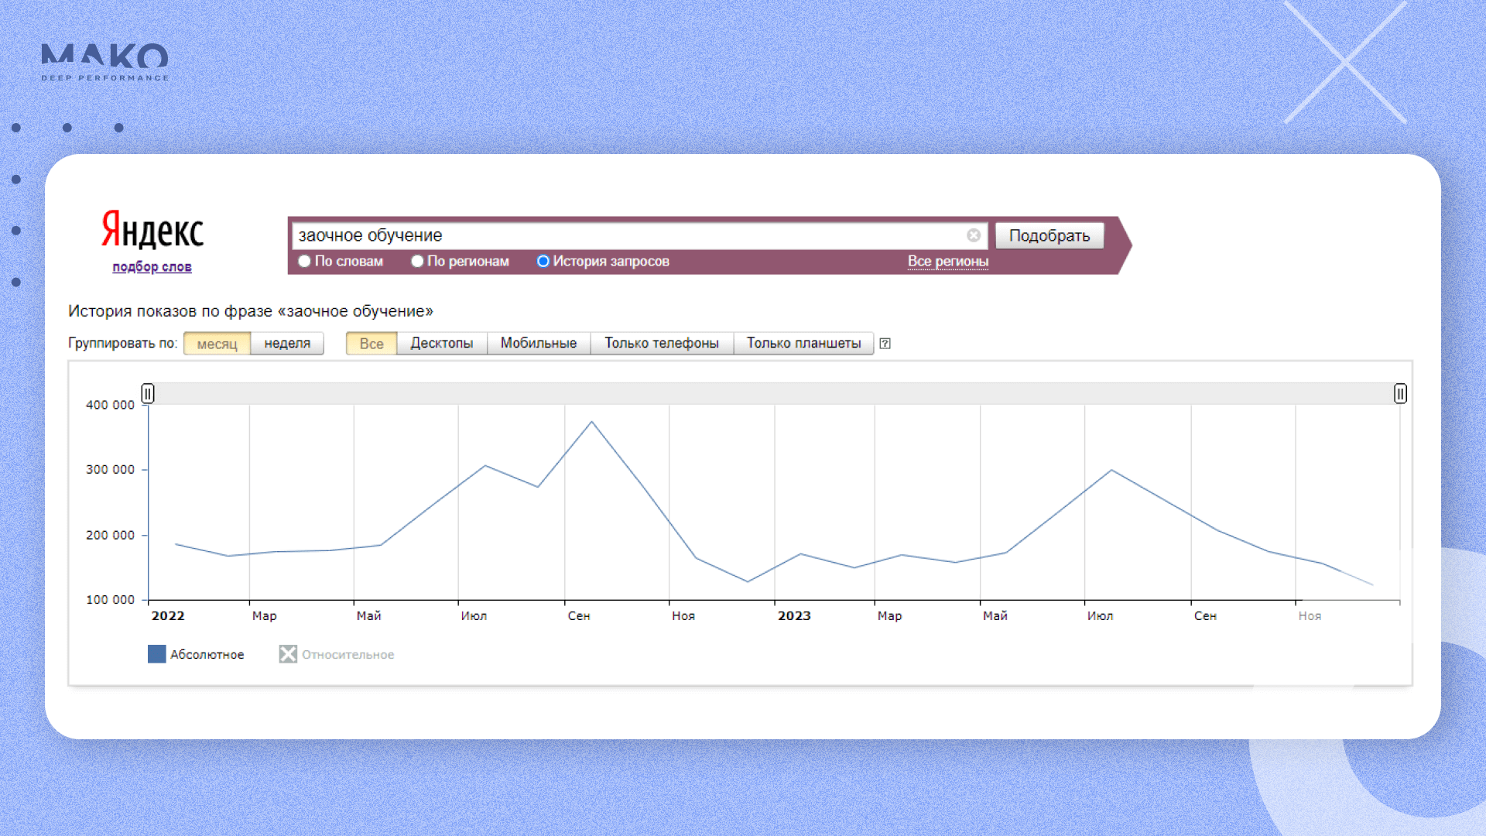Toggle the Абсолютное blue legend square
Screen dimensions: 1486x836
(x=156, y=654)
